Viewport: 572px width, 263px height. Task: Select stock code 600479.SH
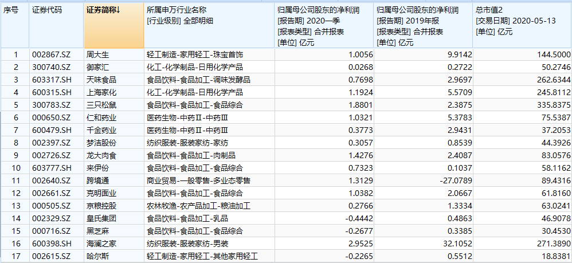[56, 130]
